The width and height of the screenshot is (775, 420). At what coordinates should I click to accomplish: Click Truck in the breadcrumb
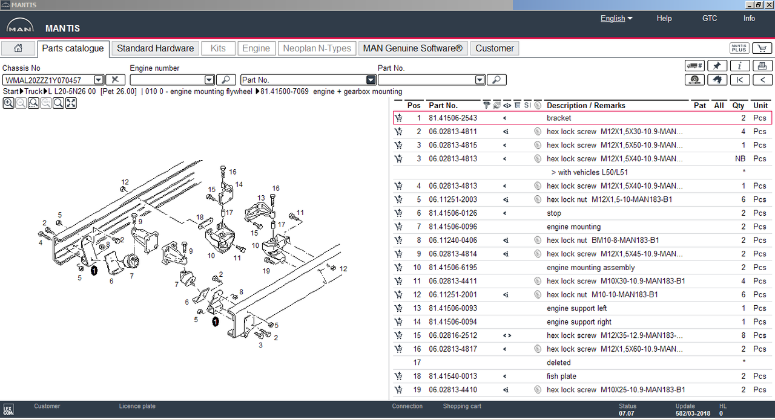tap(33, 92)
